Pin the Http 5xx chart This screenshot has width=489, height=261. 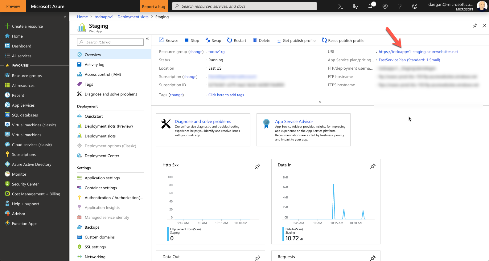pyautogui.click(x=257, y=166)
